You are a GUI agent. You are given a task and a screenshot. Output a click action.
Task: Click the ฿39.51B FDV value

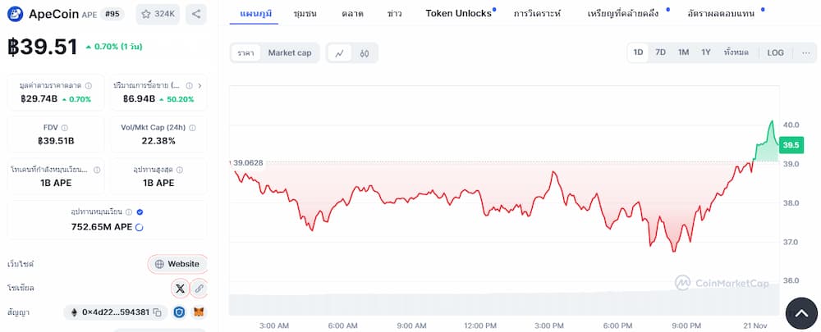click(56, 141)
